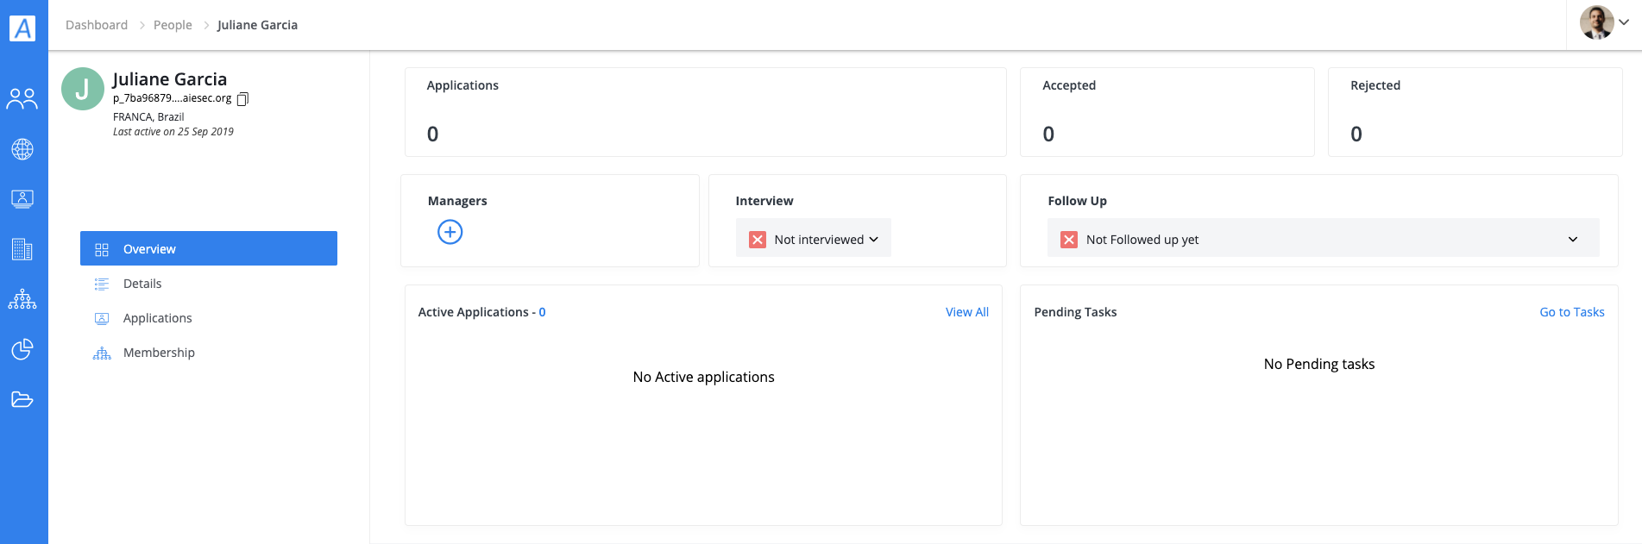The image size is (1642, 544).
Task: Click the 'Juliane Garcia' profile name heading
Action: pos(170,78)
